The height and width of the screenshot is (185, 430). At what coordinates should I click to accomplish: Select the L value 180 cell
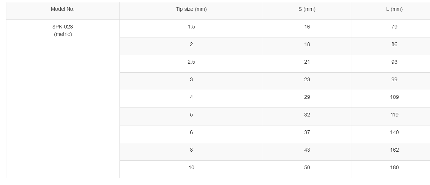[x=394, y=168]
